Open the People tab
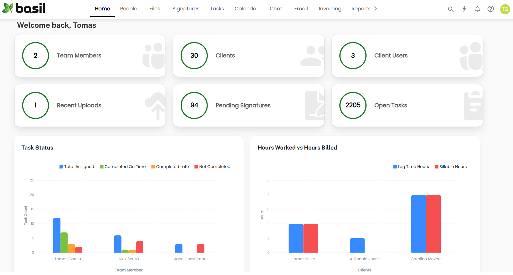This screenshot has width=513, height=275. coord(129,9)
